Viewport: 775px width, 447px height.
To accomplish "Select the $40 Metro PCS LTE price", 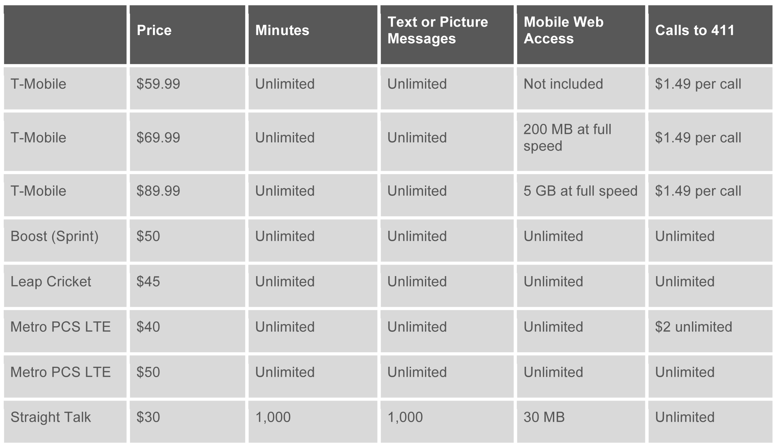I will (x=148, y=327).
